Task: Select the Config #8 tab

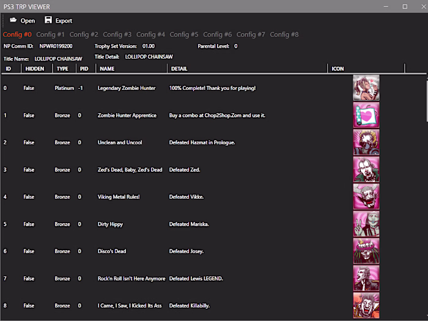Action: (284, 35)
